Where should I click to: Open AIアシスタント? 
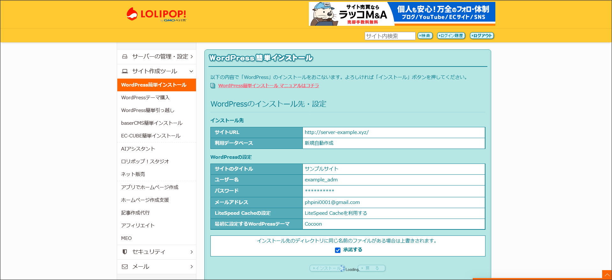coord(138,149)
